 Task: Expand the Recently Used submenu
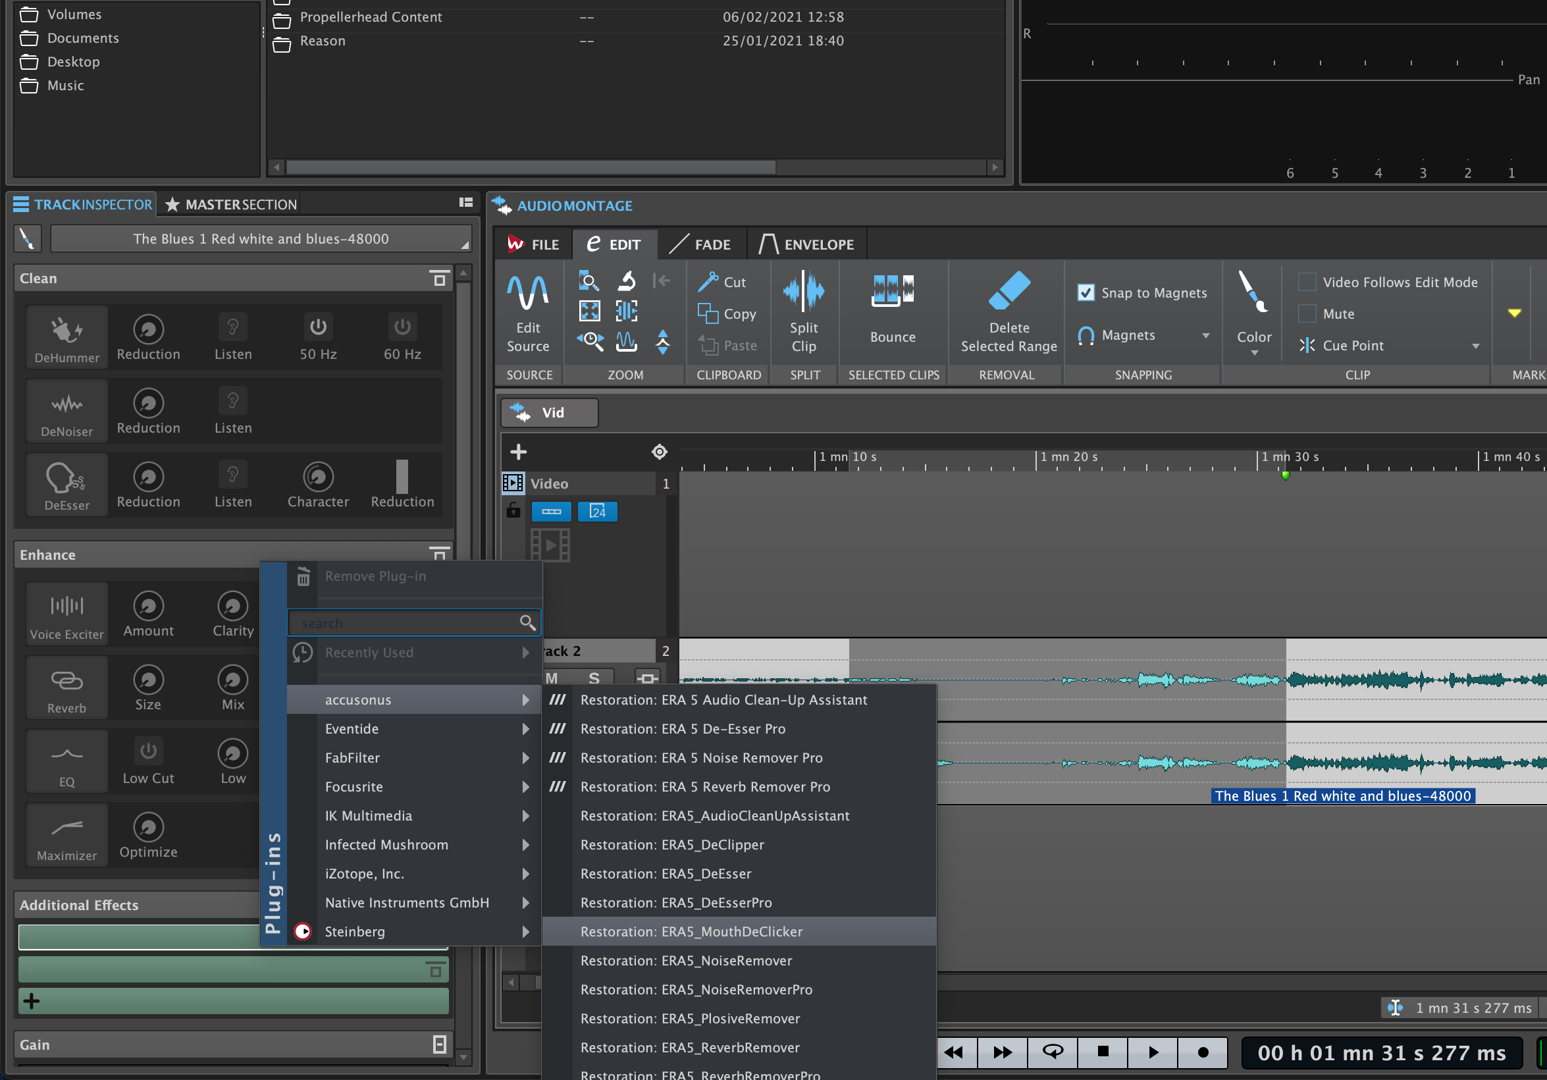[413, 653]
